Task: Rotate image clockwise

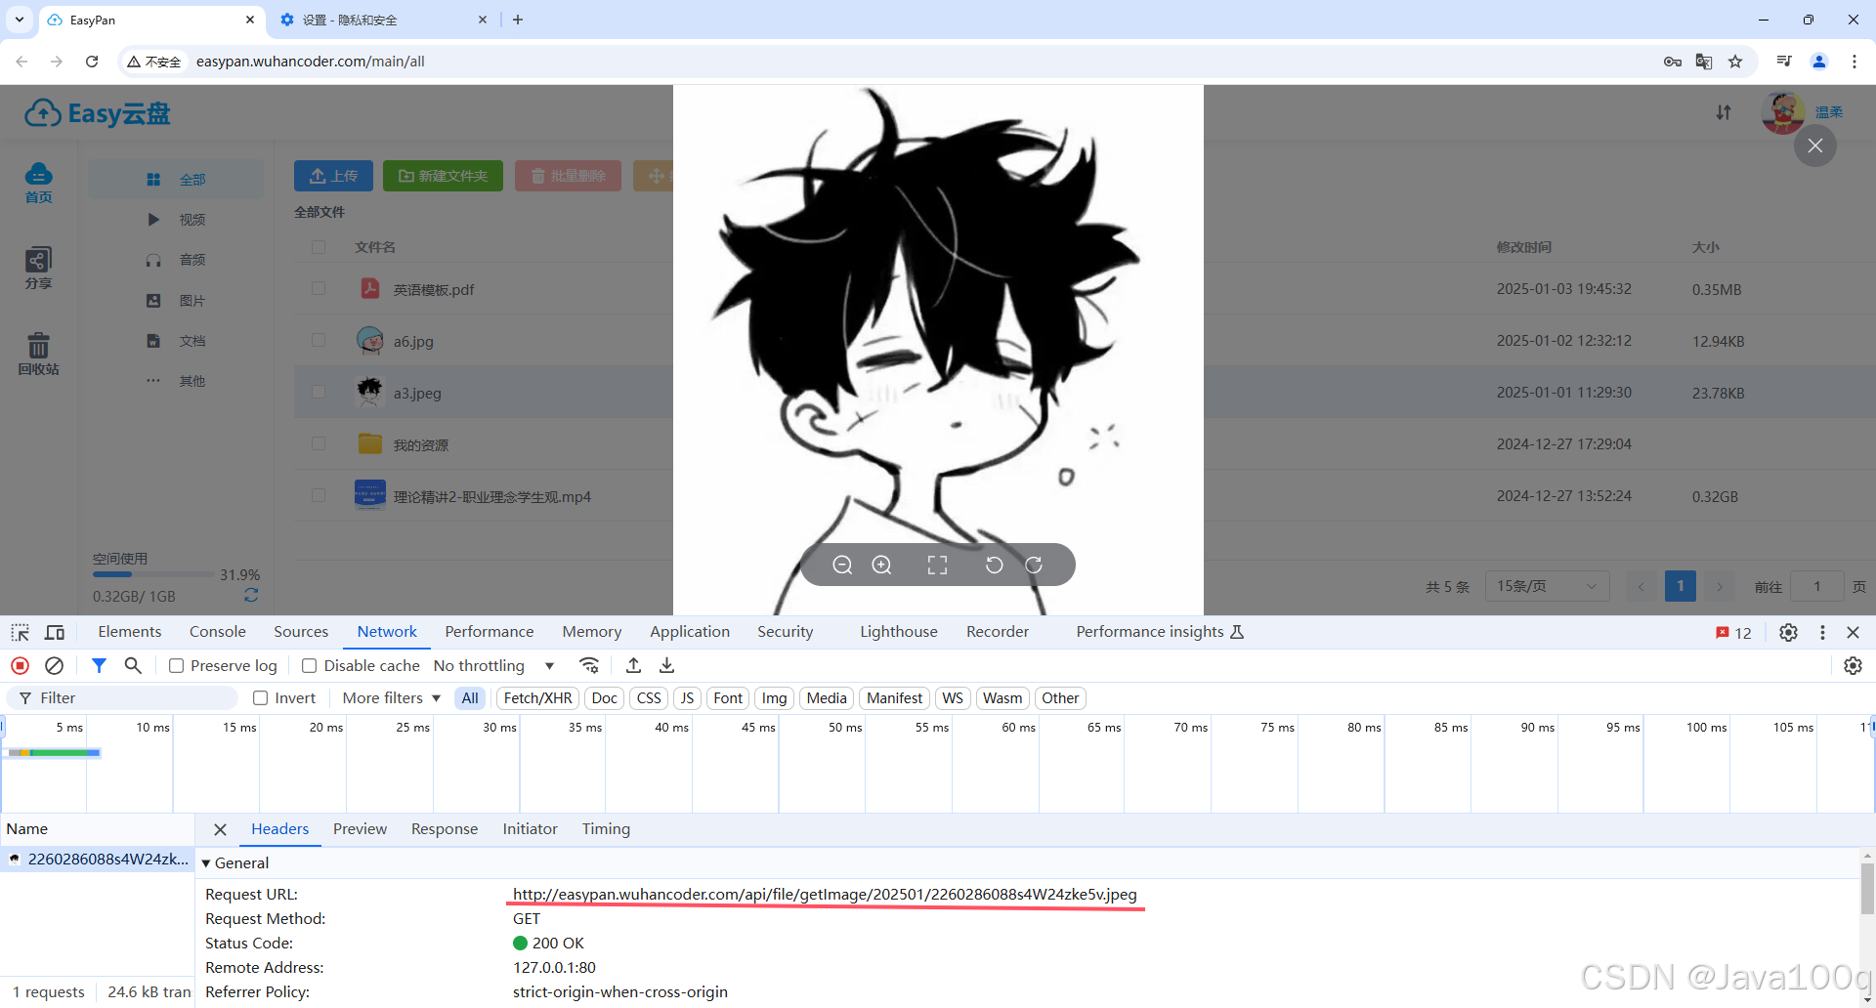Action: point(1034,565)
